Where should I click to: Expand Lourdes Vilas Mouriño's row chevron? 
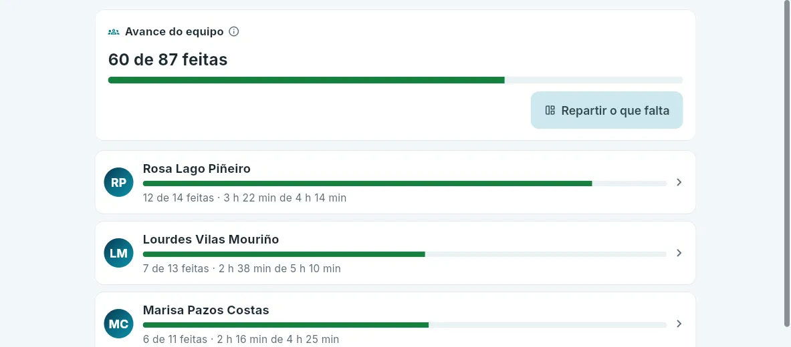point(679,253)
